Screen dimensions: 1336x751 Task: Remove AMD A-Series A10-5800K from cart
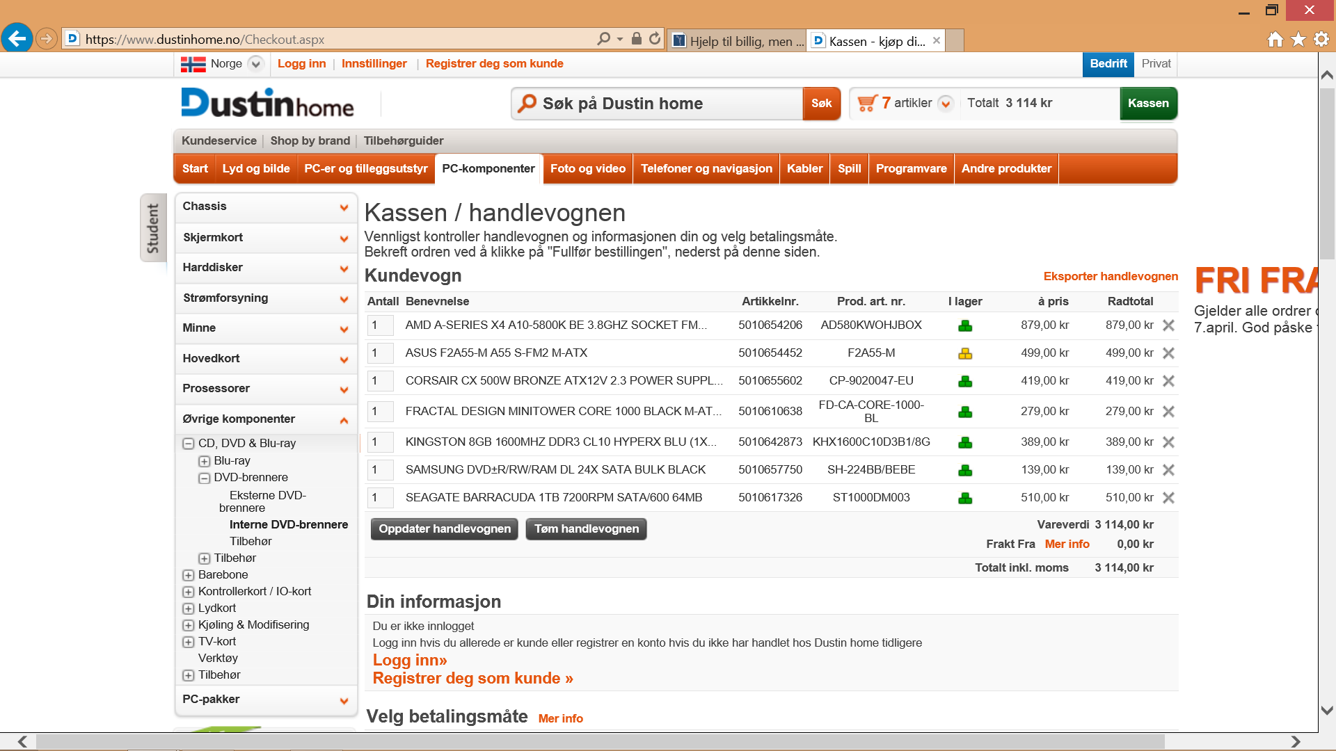pyautogui.click(x=1169, y=325)
